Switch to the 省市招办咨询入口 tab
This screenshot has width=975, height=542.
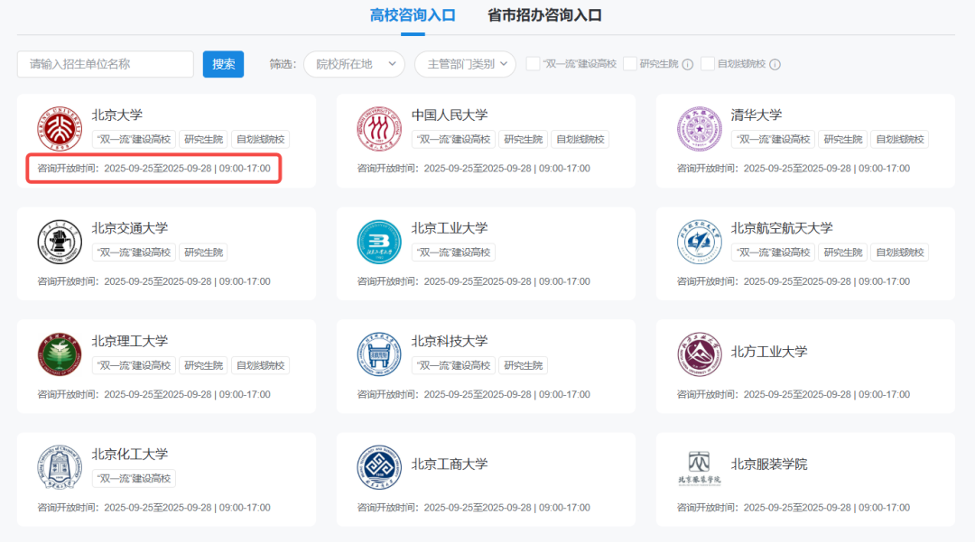pos(544,15)
